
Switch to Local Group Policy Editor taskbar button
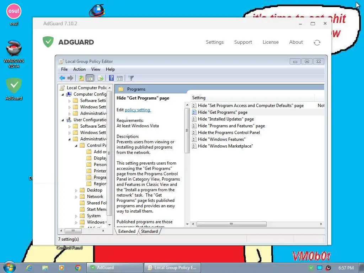[x=172, y=268]
